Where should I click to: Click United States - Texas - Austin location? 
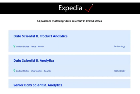(x=30, y=47)
